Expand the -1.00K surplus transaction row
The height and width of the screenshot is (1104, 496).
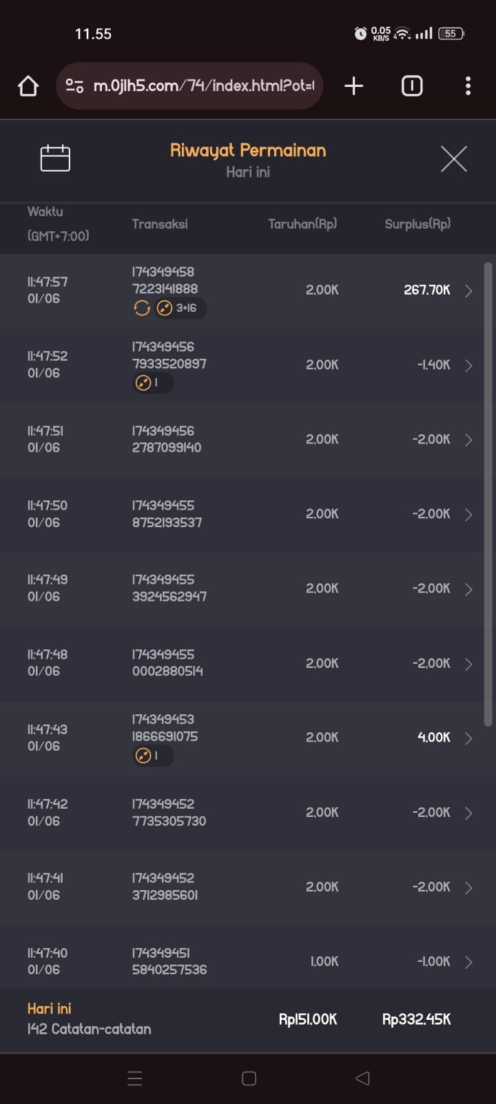point(468,962)
